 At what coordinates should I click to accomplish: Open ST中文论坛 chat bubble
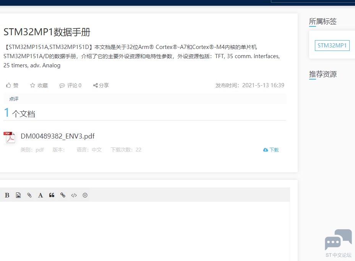coord(339,243)
